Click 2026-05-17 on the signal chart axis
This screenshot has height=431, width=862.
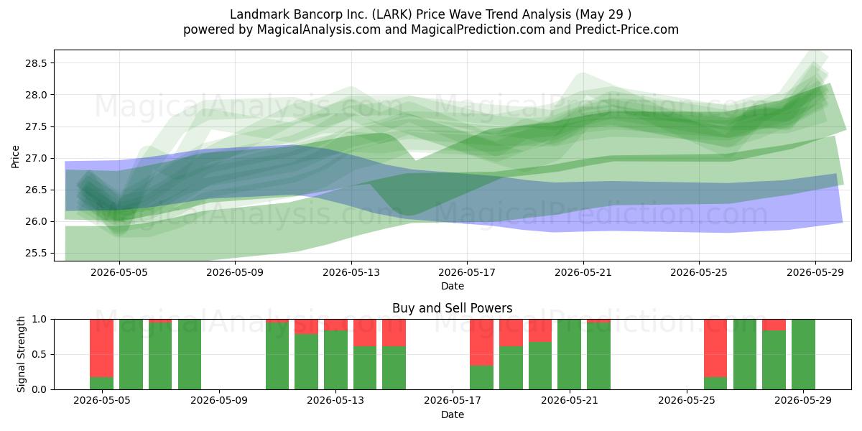click(453, 401)
